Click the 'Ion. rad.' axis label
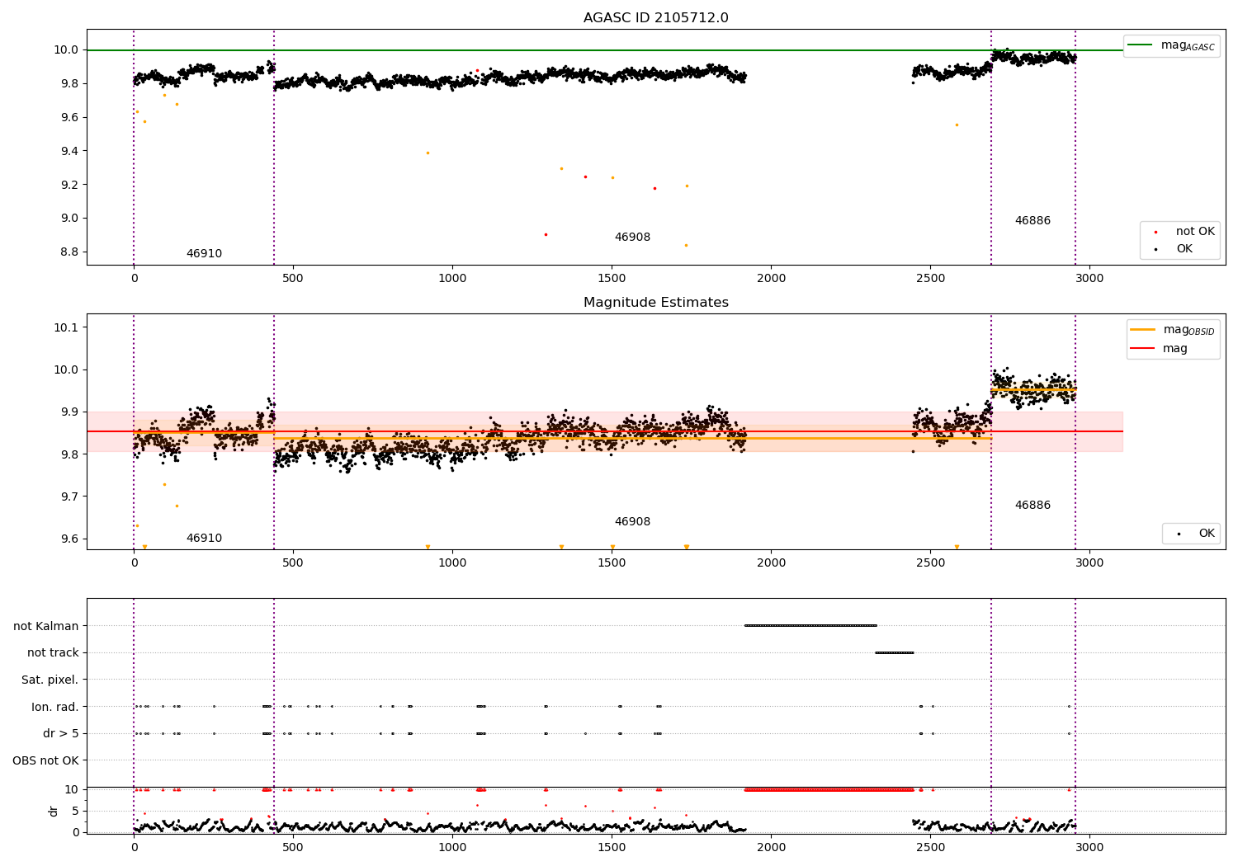 pyautogui.click(x=55, y=707)
